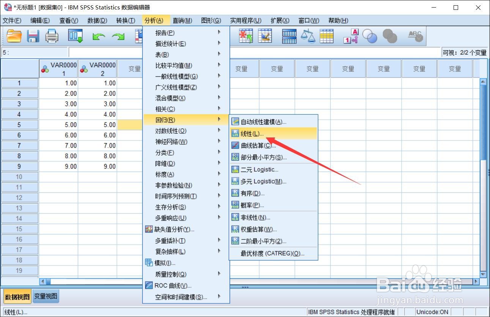The image size is (490, 317).
Task: Undo the last action
Action: click(99, 36)
